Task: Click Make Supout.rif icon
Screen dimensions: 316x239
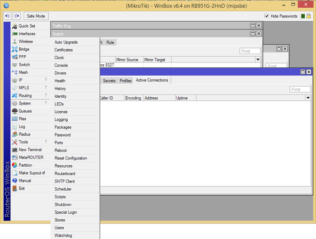Action: pos(14,173)
